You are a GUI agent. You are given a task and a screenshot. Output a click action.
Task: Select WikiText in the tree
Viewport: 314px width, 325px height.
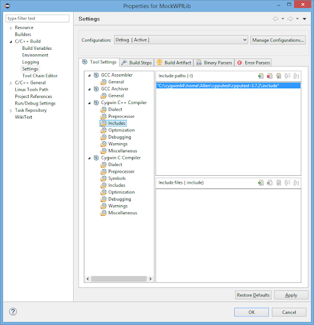(23, 117)
